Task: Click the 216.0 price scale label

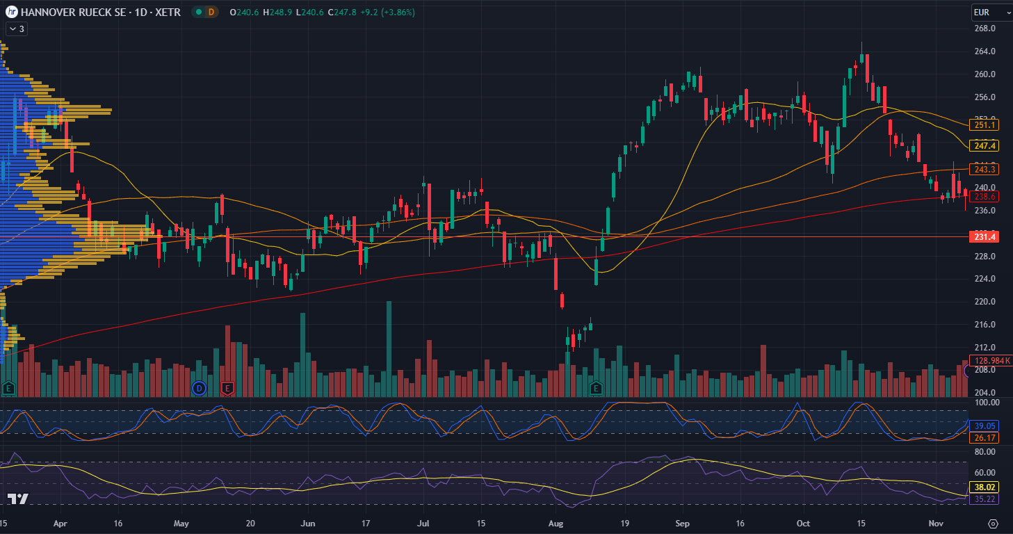Action: tap(986, 325)
